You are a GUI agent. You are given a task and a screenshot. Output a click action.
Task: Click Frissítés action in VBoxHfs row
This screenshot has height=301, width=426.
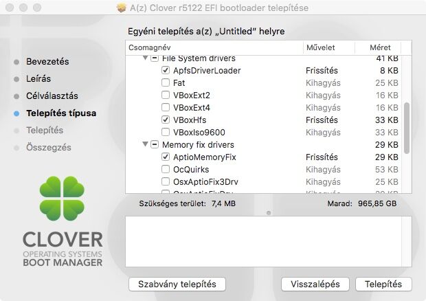[322, 120]
